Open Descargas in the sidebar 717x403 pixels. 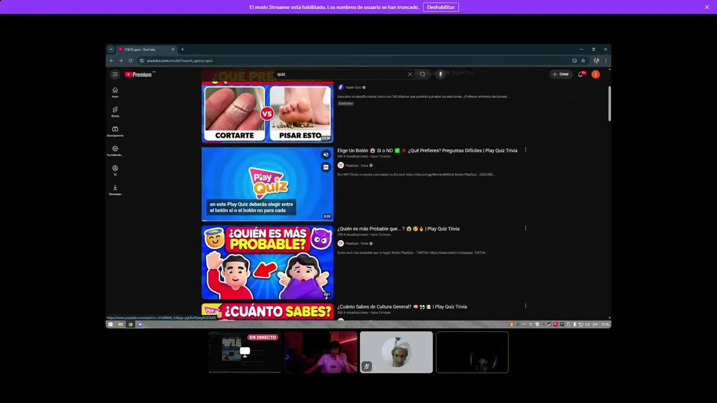(115, 190)
